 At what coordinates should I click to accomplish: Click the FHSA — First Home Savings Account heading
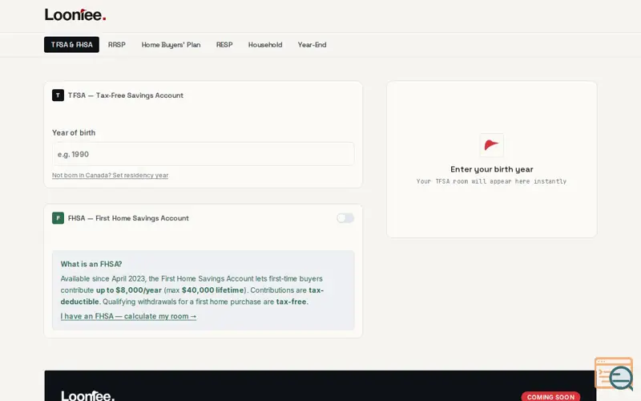click(x=128, y=218)
